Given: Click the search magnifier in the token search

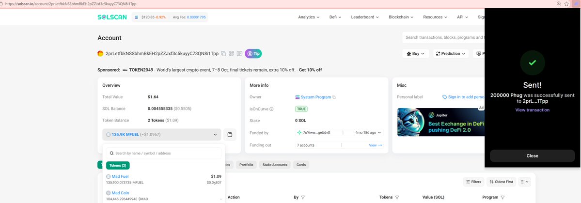Looking at the screenshot, I should point(111,153).
